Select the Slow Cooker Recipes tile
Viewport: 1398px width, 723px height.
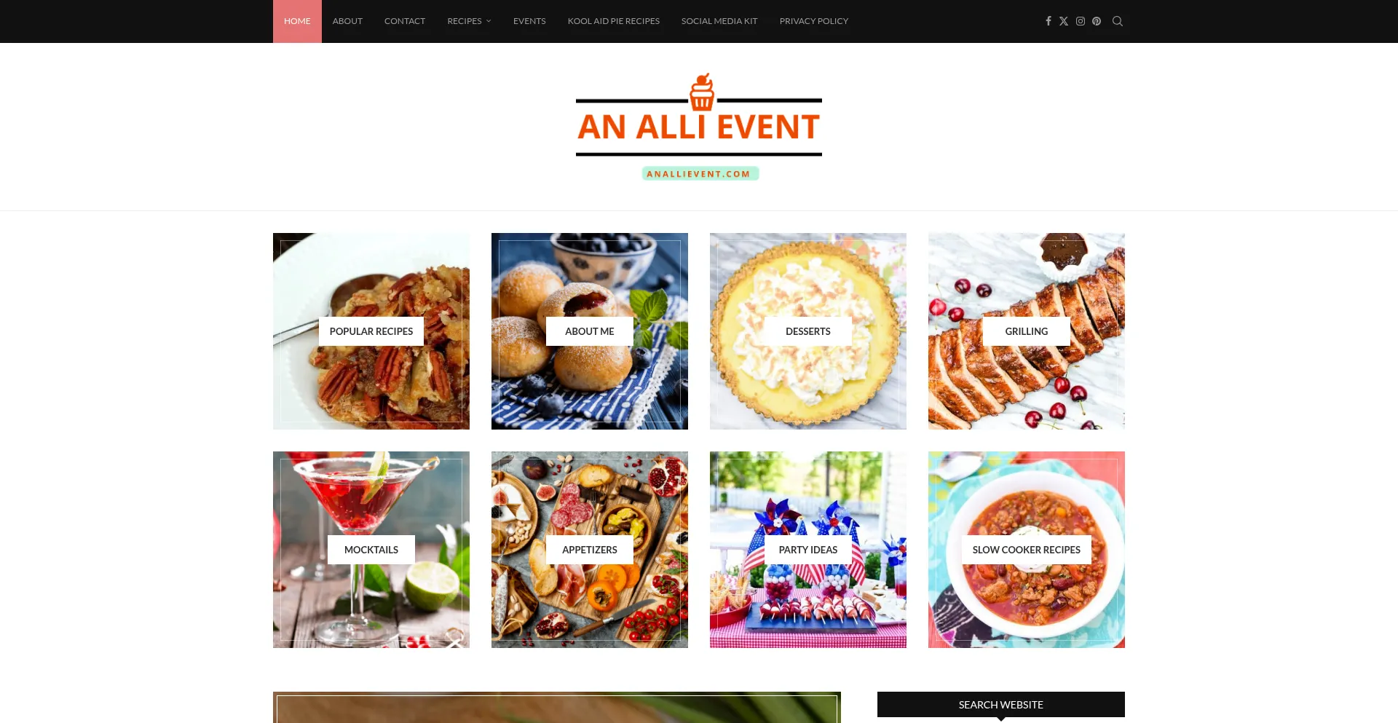(x=1027, y=550)
